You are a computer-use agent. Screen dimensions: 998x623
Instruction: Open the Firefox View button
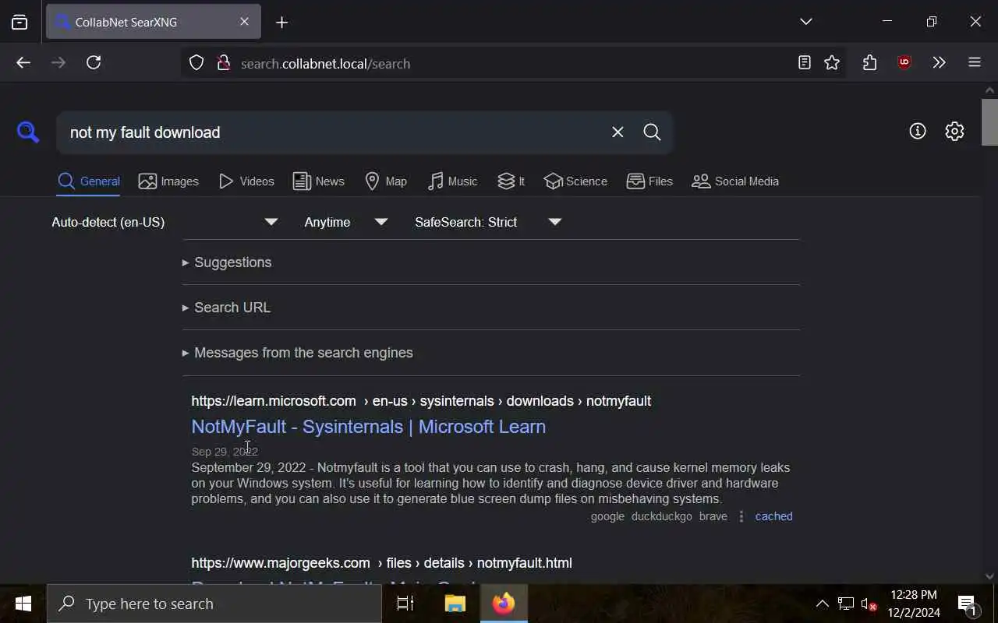[x=19, y=23]
